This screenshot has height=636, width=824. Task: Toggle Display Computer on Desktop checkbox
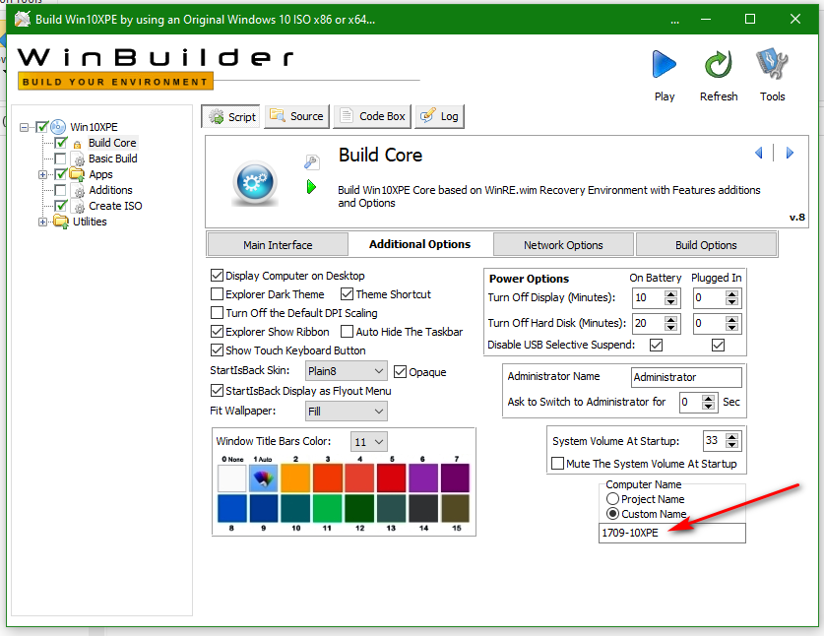pos(217,276)
